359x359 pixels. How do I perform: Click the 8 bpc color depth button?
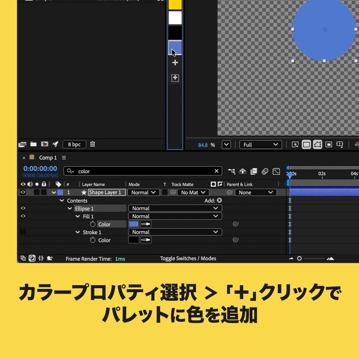pyautogui.click(x=74, y=144)
